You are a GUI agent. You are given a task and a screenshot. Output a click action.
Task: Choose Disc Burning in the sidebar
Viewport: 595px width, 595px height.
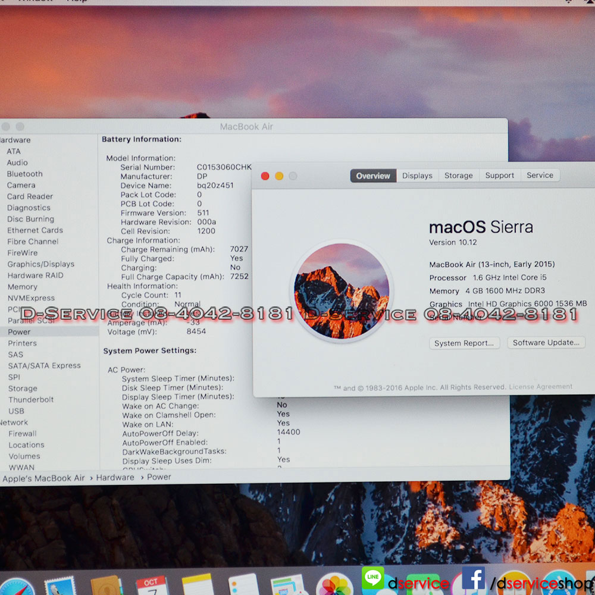tap(31, 219)
